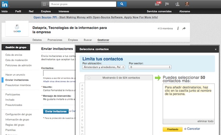
Task: Click the Gestión de grupo header
Action: pyautogui.click(x=16, y=47)
